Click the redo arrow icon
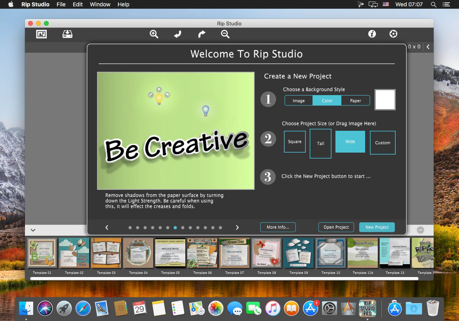The image size is (459, 321). click(202, 34)
